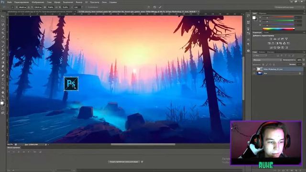Screen dimensions: 306x172
Task: Select the Lasso tool
Action: (2, 25)
